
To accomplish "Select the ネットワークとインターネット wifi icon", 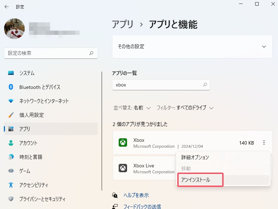I will (11, 101).
